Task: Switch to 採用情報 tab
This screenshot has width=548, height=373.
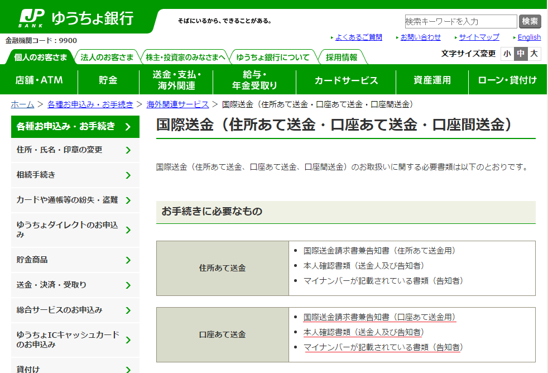Action: [x=342, y=58]
